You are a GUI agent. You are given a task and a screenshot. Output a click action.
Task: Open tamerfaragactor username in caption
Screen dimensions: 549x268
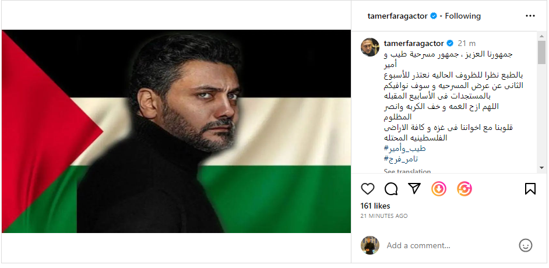[x=414, y=43]
